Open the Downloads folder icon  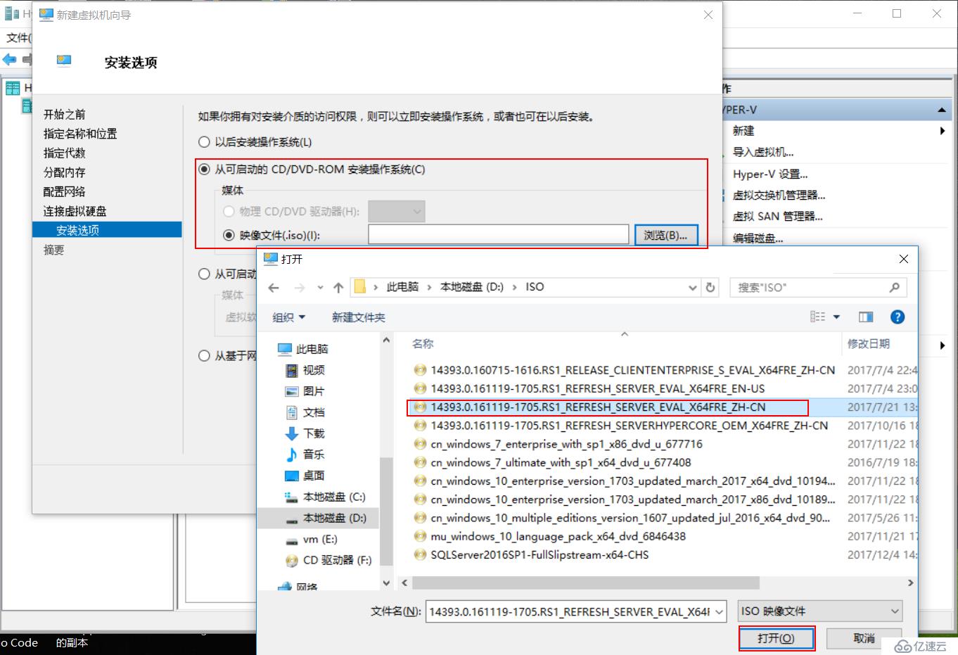292,433
